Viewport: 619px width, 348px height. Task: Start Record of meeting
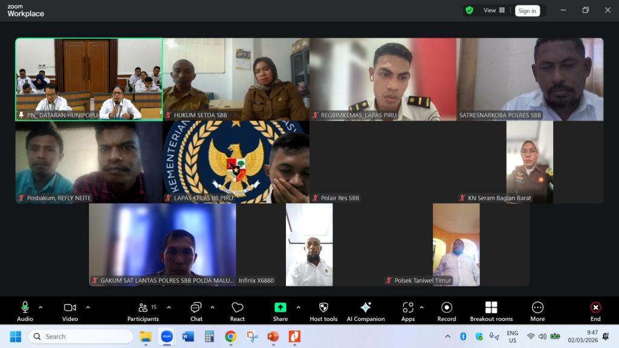pyautogui.click(x=447, y=311)
